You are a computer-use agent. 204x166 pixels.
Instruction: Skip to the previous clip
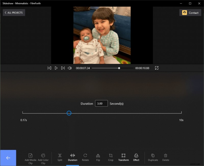[49, 68]
